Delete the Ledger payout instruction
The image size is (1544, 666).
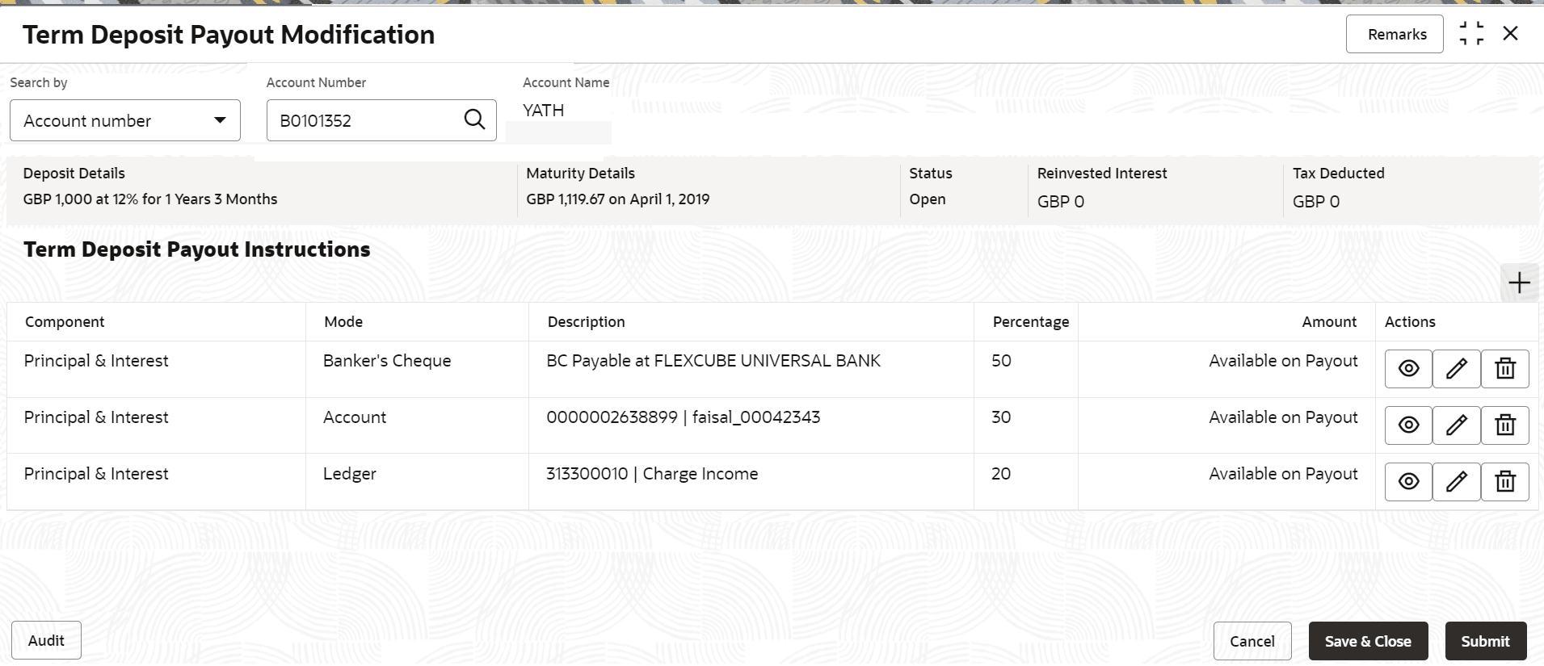pos(1505,482)
